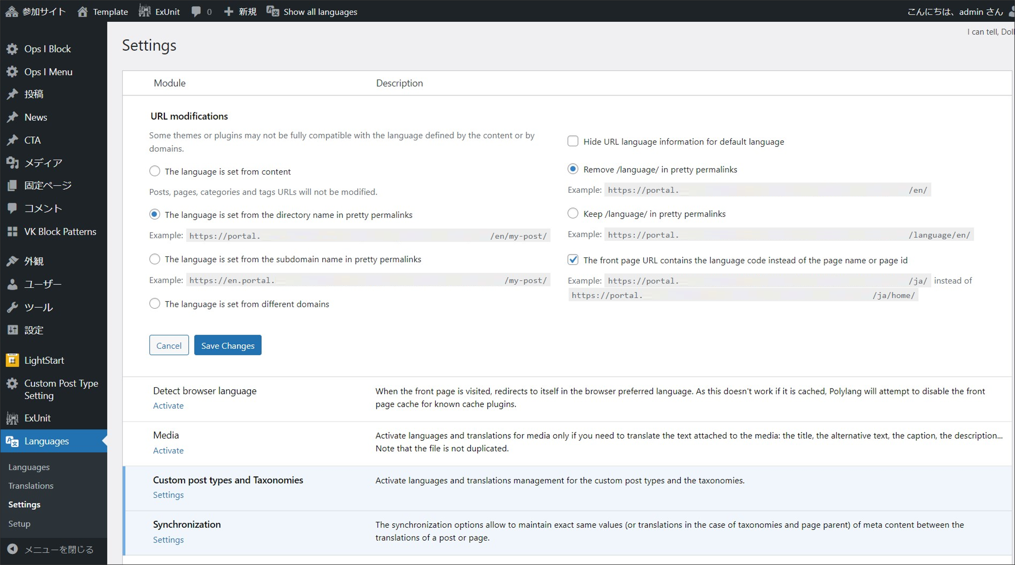
Task: Click the comments bubble in top bar
Action: tap(196, 11)
